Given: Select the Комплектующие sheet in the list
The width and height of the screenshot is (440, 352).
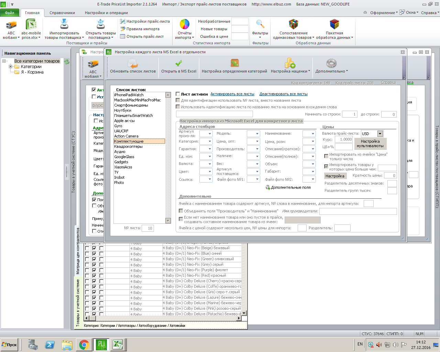Looking at the screenshot, I should (x=139, y=141).
